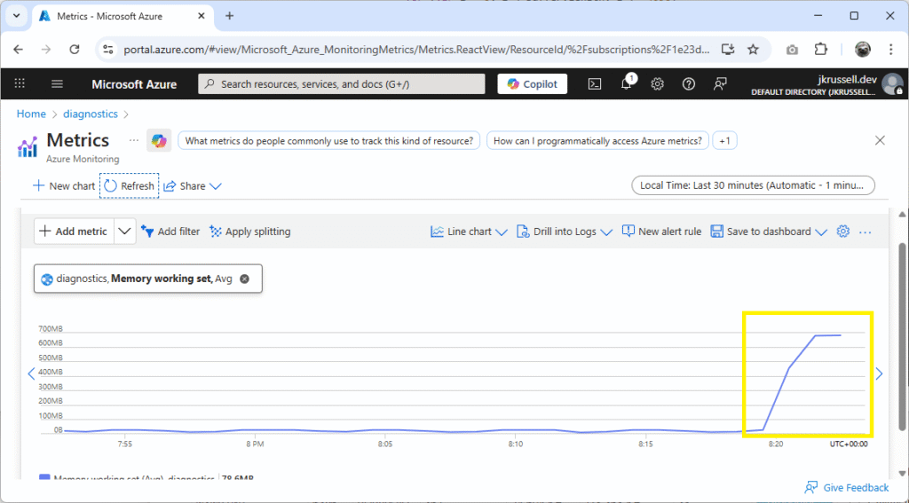Open a new browser tab
The height and width of the screenshot is (503, 909).
coord(230,16)
